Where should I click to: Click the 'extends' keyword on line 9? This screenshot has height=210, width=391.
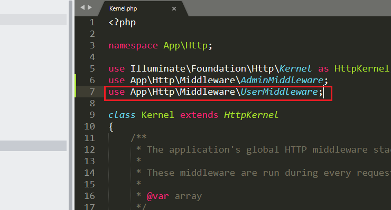199,115
